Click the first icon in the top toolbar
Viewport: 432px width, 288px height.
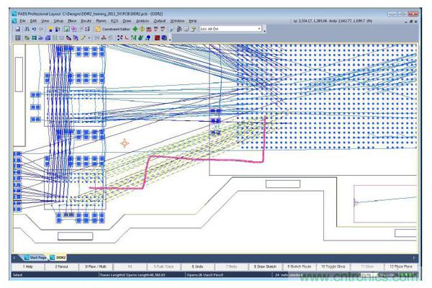pyautogui.click(x=18, y=29)
